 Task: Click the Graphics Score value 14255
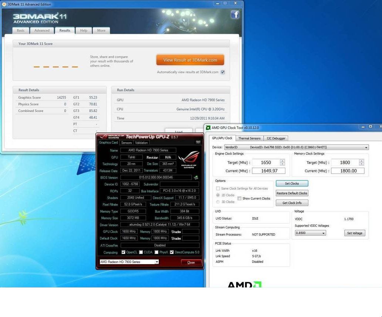tap(61, 98)
